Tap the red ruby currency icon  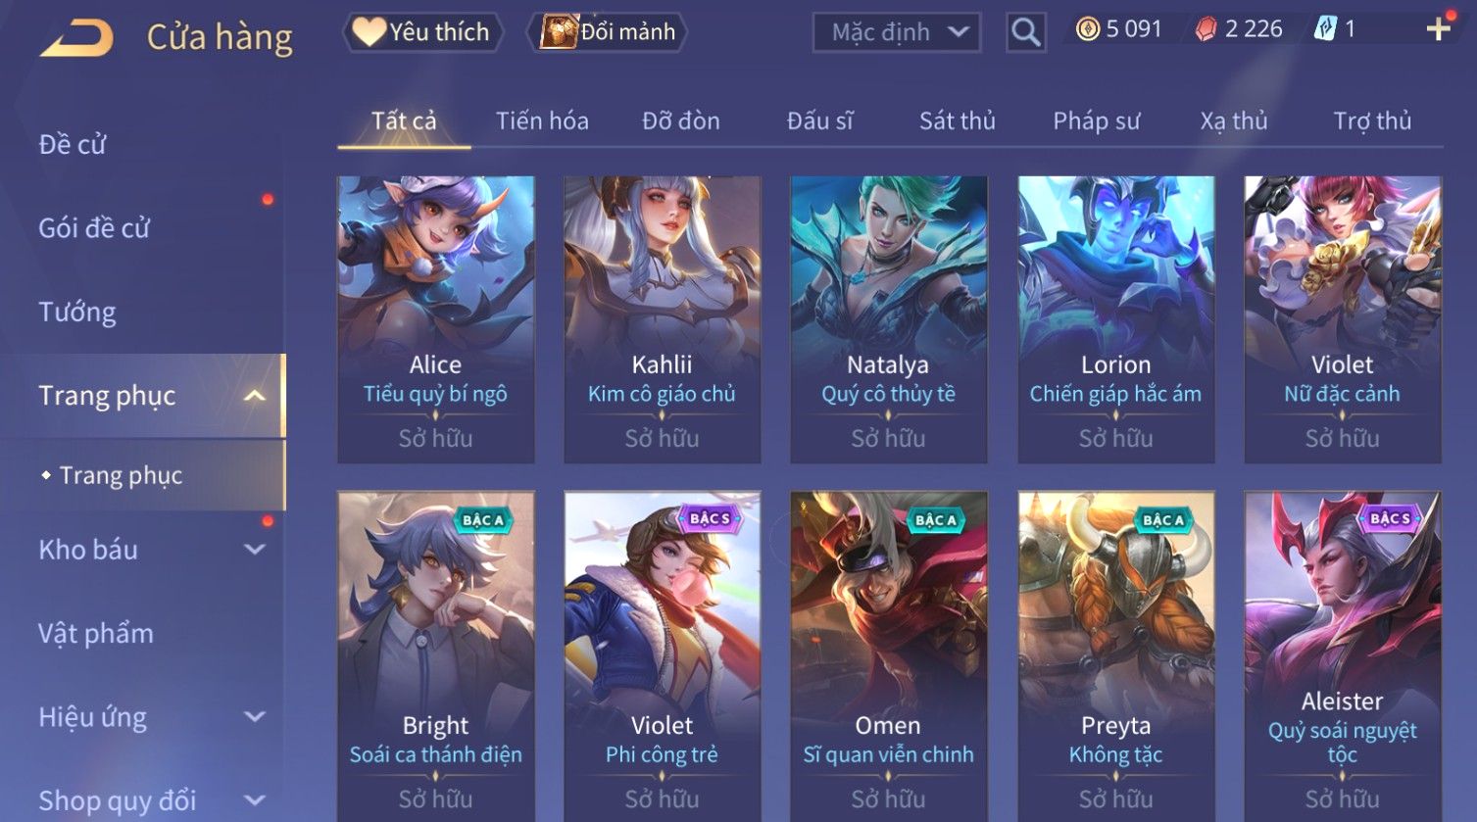click(1206, 29)
